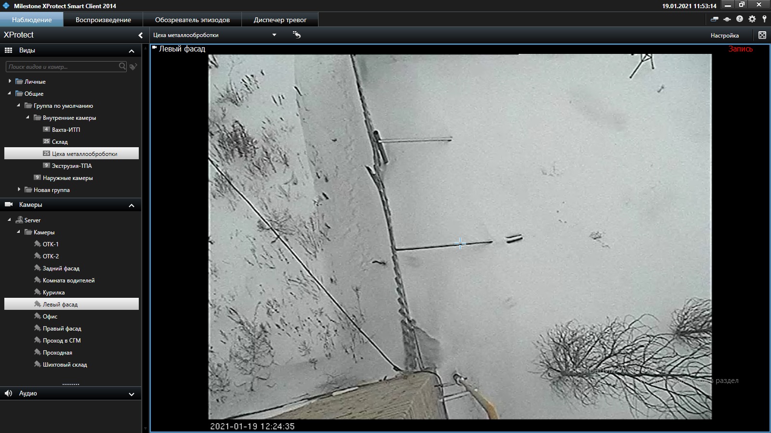
Task: Click the side panel vertical scrollbar
Action: (146, 237)
